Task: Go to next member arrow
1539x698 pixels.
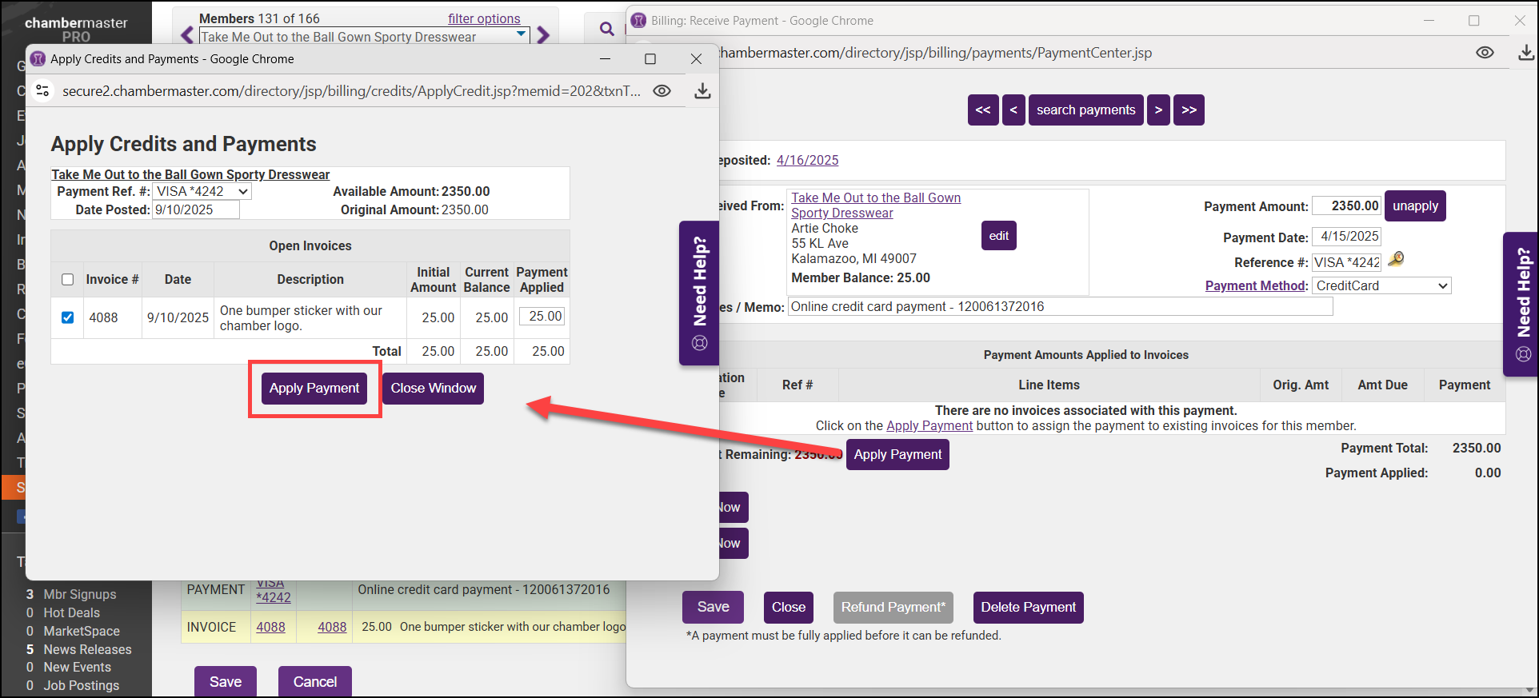Action: (544, 36)
